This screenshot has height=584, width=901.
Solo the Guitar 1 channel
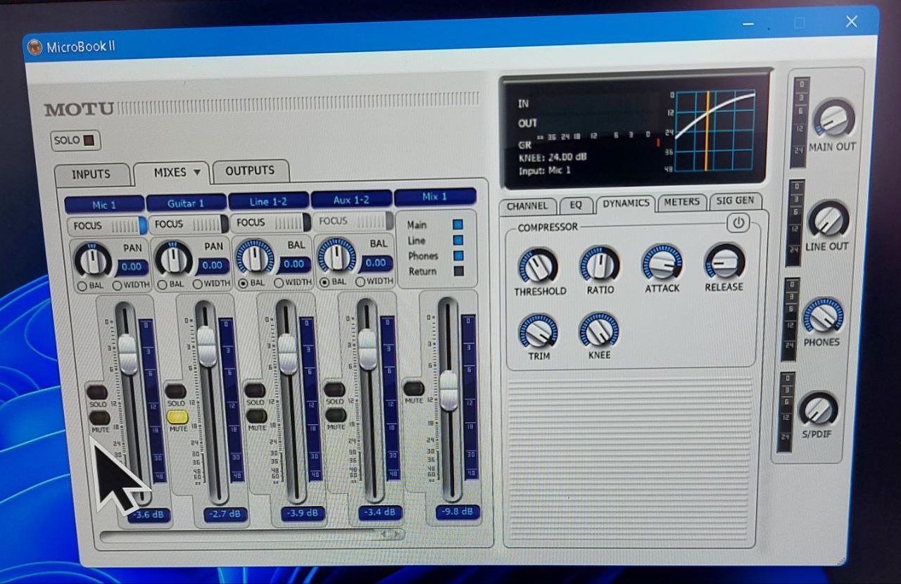pos(175,391)
